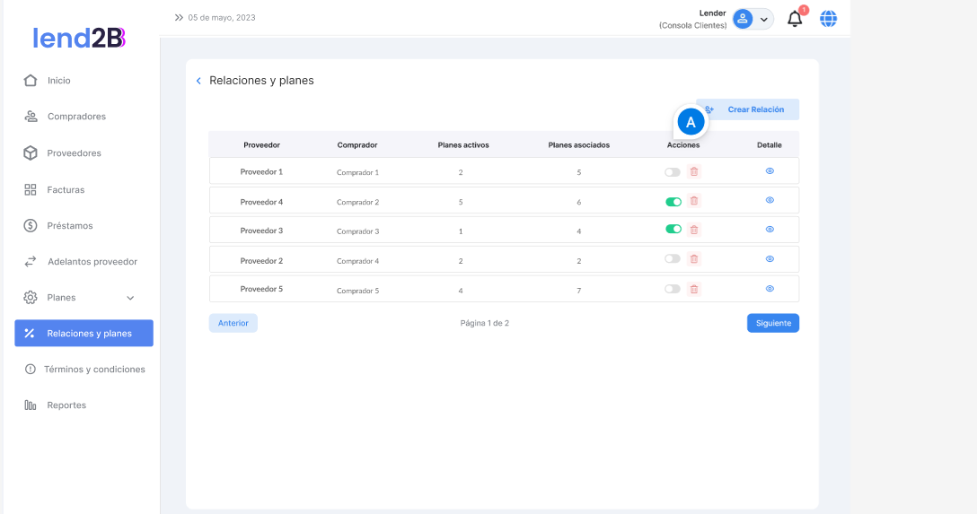Click the Anterior pagination button

pos(233,323)
